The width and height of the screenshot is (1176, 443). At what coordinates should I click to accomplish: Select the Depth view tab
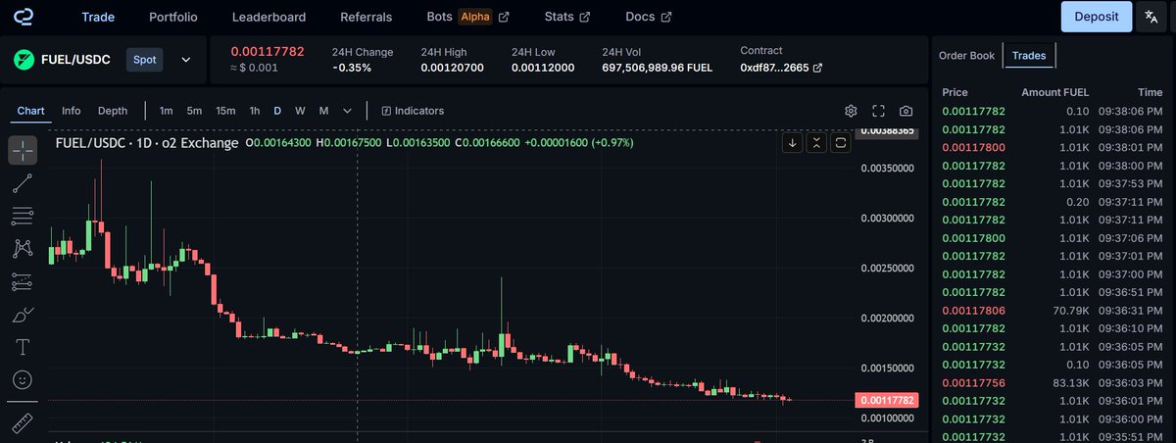[x=113, y=111]
